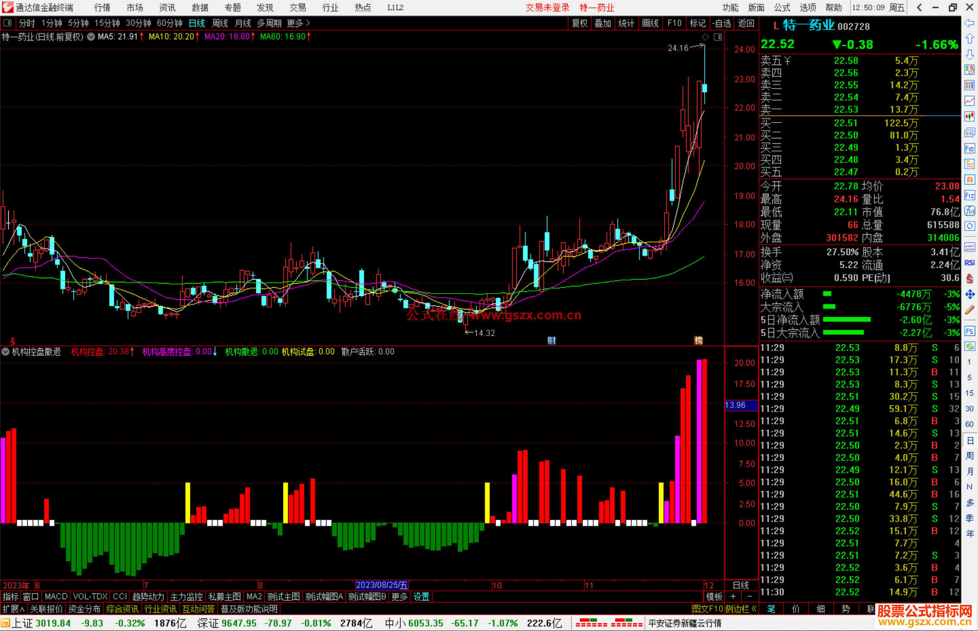Click the 2023/08/25 date marker

click(x=382, y=585)
